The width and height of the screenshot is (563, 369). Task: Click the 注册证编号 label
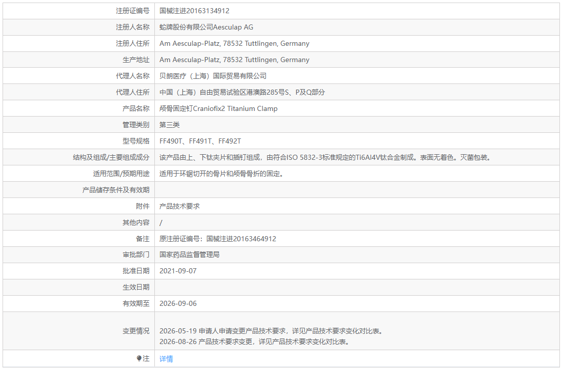tap(132, 11)
